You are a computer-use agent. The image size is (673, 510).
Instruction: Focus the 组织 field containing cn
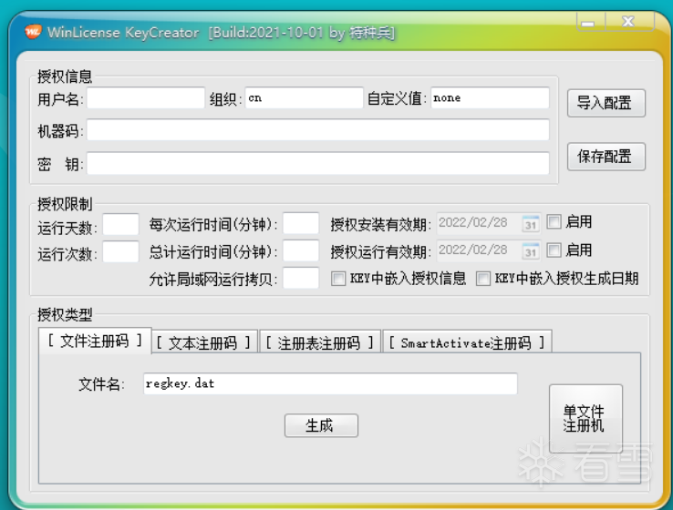click(x=304, y=98)
